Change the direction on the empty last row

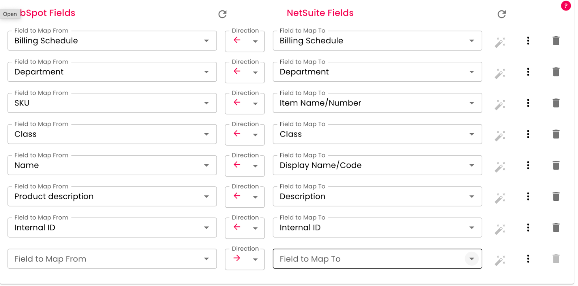(x=245, y=259)
